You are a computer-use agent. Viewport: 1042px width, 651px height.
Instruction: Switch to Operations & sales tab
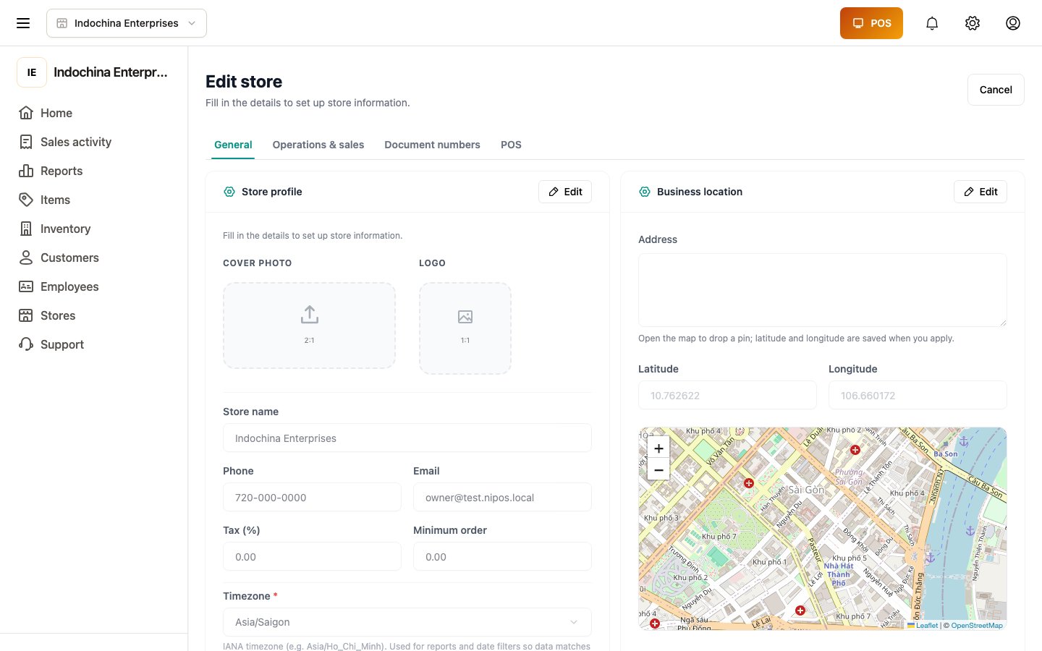[318, 145]
